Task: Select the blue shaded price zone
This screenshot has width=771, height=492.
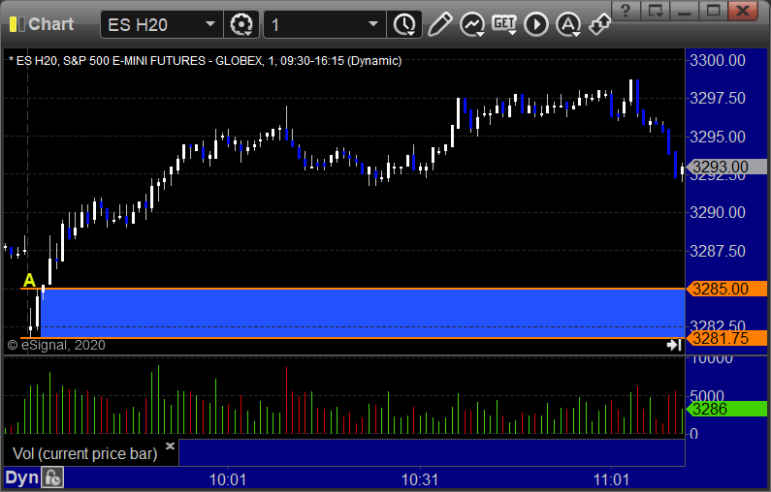Action: [363, 313]
